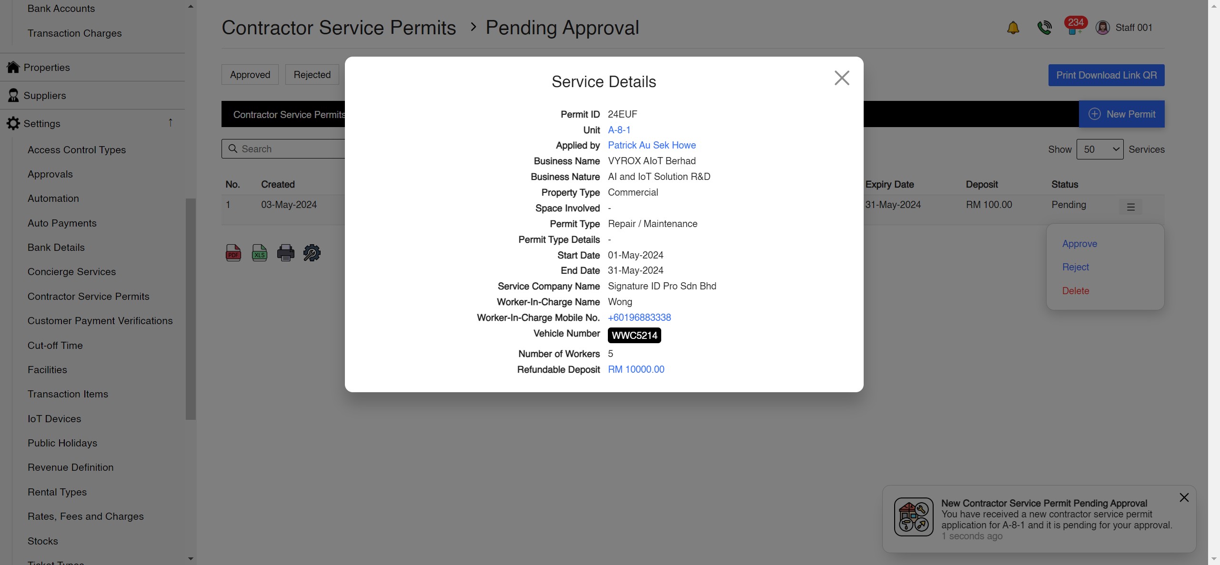Image resolution: width=1220 pixels, height=565 pixels.
Task: Open the phone call icon
Action: click(1044, 27)
